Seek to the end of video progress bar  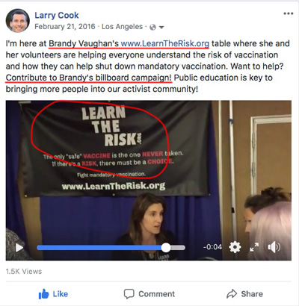[x=184, y=248]
